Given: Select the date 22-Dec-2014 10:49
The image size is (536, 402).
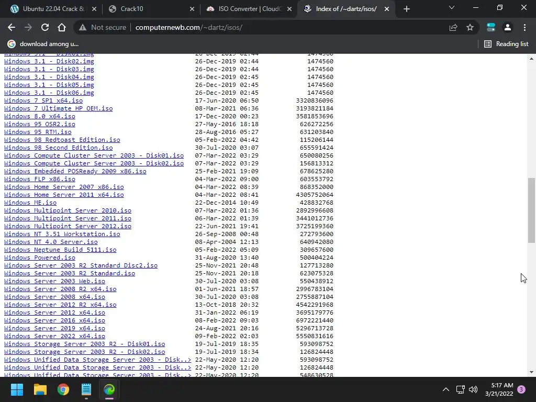Looking at the screenshot, I should [x=227, y=203].
